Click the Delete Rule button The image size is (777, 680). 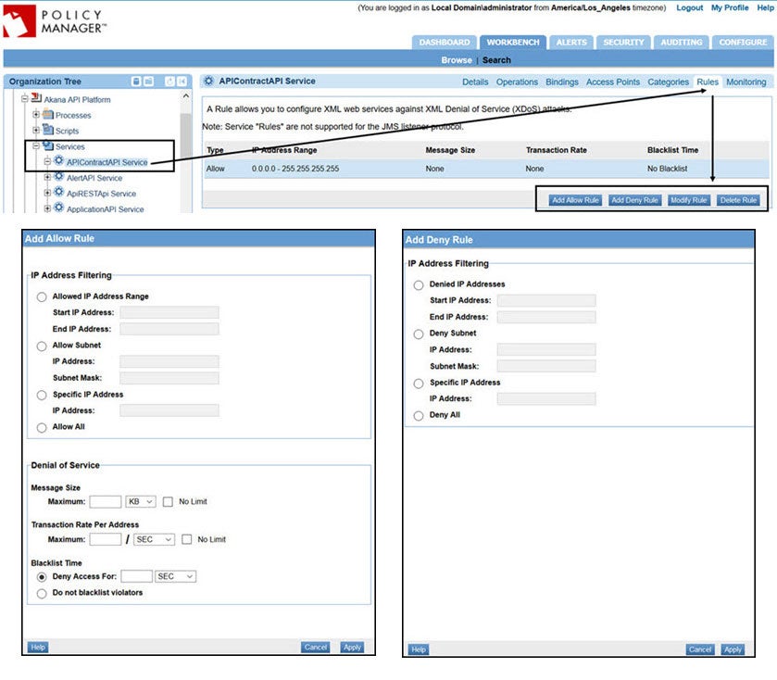pos(738,200)
